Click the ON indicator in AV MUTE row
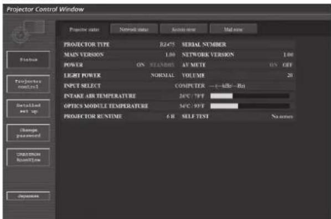Screen dimensions: 331x219 (x=273, y=65)
